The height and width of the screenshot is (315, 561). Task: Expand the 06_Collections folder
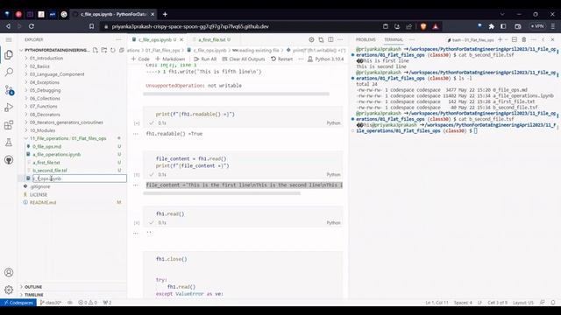click(x=45, y=99)
